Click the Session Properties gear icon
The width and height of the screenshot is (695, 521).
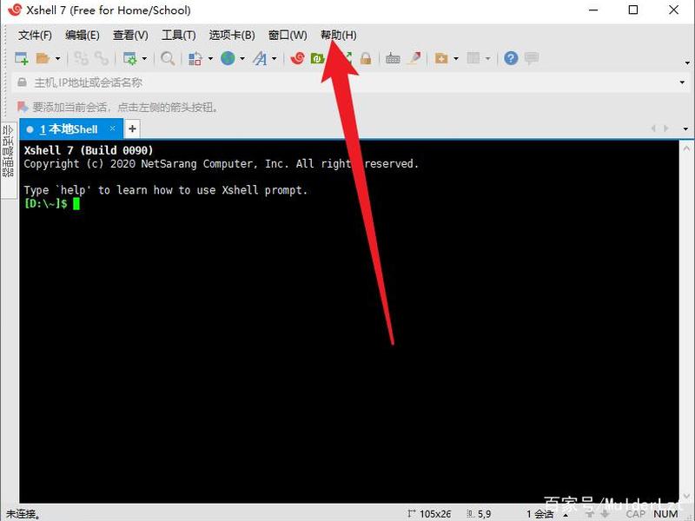pos(129,58)
